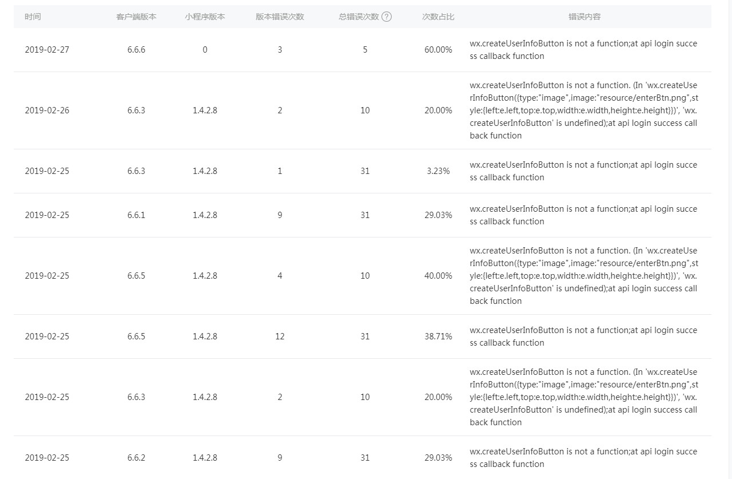The width and height of the screenshot is (732, 479).
Task: Select the 2019-02-27 date cell
Action: [x=47, y=50]
